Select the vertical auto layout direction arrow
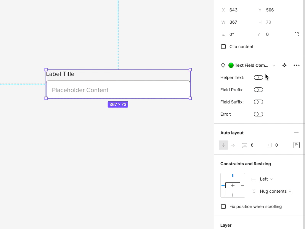Viewport: 305px width, 229px height. (223, 145)
